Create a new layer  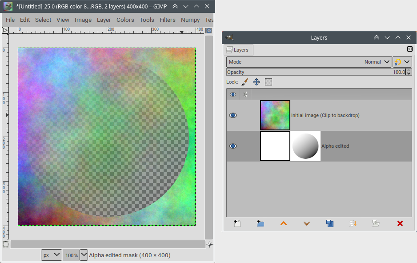pyautogui.click(x=237, y=223)
